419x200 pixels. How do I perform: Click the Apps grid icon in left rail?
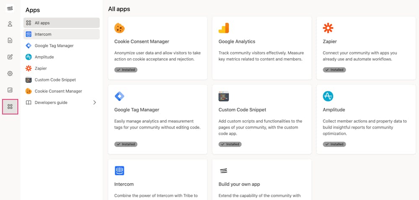click(10, 106)
